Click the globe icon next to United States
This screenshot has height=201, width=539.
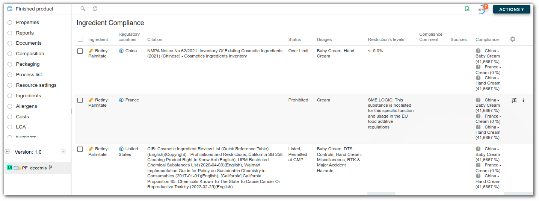(121, 149)
